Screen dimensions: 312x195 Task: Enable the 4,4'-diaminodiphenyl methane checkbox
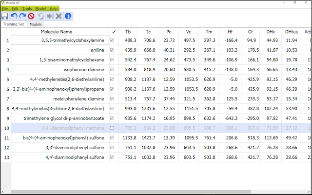(114, 128)
